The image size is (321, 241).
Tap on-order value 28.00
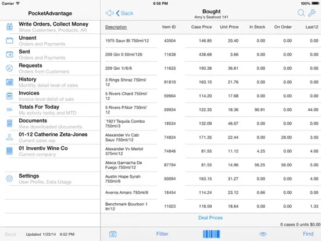(x=286, y=137)
